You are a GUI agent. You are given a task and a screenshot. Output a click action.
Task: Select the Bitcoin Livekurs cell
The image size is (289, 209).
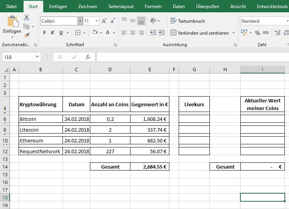[194, 119]
